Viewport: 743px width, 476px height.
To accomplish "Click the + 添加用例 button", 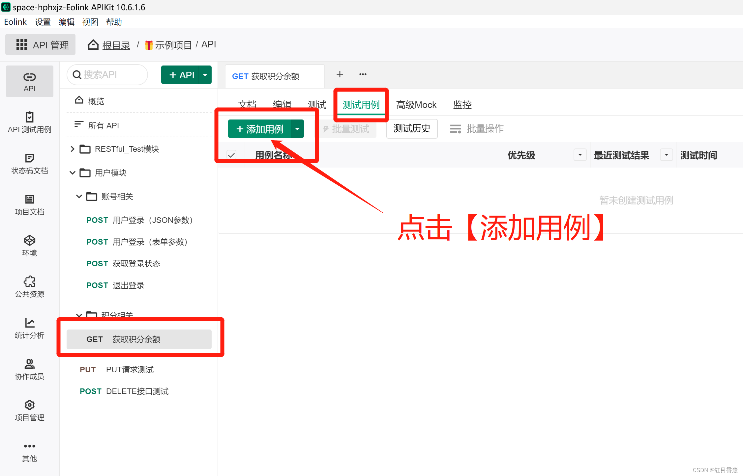I will 260,129.
